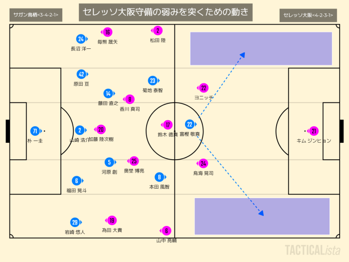Click blue player marker number 71
Image resolution: width=349 pixels, height=262 pixels.
click(34, 131)
